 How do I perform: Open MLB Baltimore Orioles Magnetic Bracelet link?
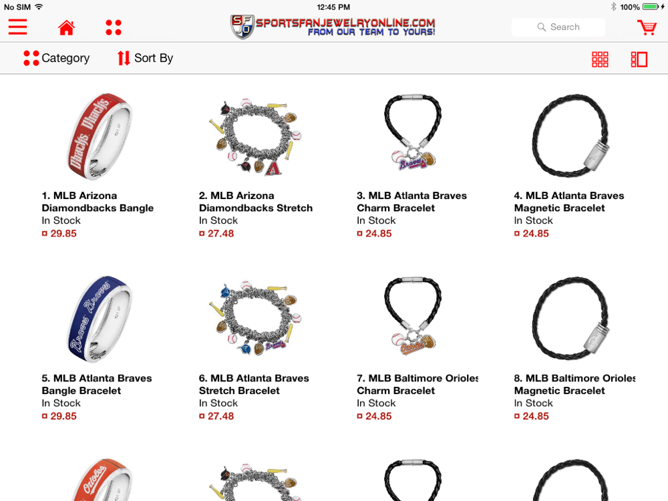click(x=574, y=384)
